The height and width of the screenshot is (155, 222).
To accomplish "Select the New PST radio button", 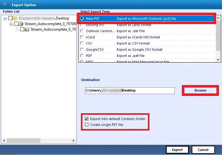I will 82,19.
